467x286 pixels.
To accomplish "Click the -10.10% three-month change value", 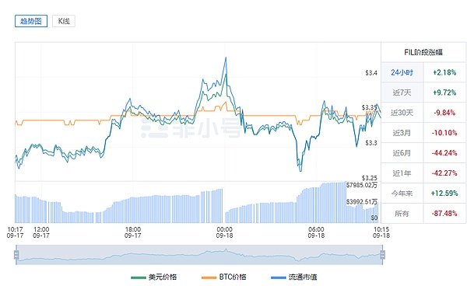I will [444, 133].
